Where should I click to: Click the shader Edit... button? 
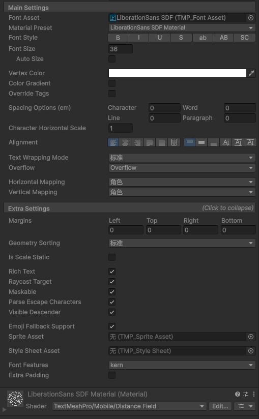[x=220, y=406]
